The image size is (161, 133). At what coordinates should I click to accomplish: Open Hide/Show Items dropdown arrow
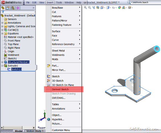(116, 8)
